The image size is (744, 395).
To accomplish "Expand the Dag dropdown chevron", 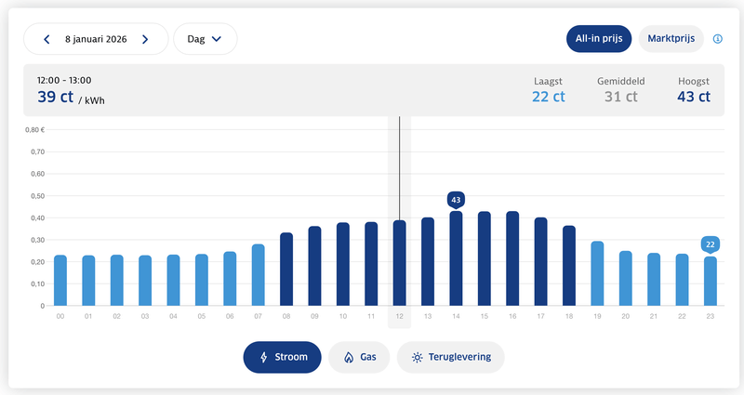I will click(x=217, y=39).
